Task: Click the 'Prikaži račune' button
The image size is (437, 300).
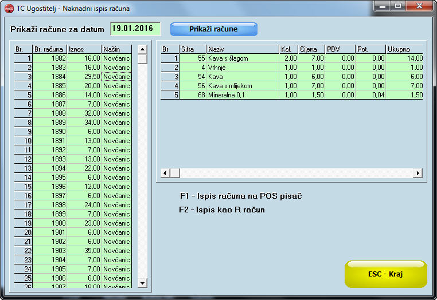Action: coord(213,29)
